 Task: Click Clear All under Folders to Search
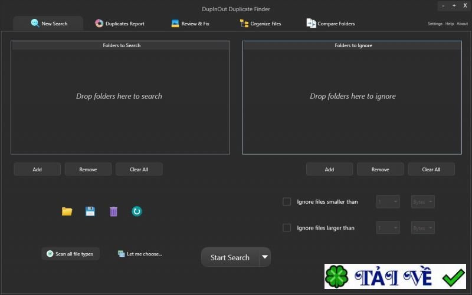139,170
